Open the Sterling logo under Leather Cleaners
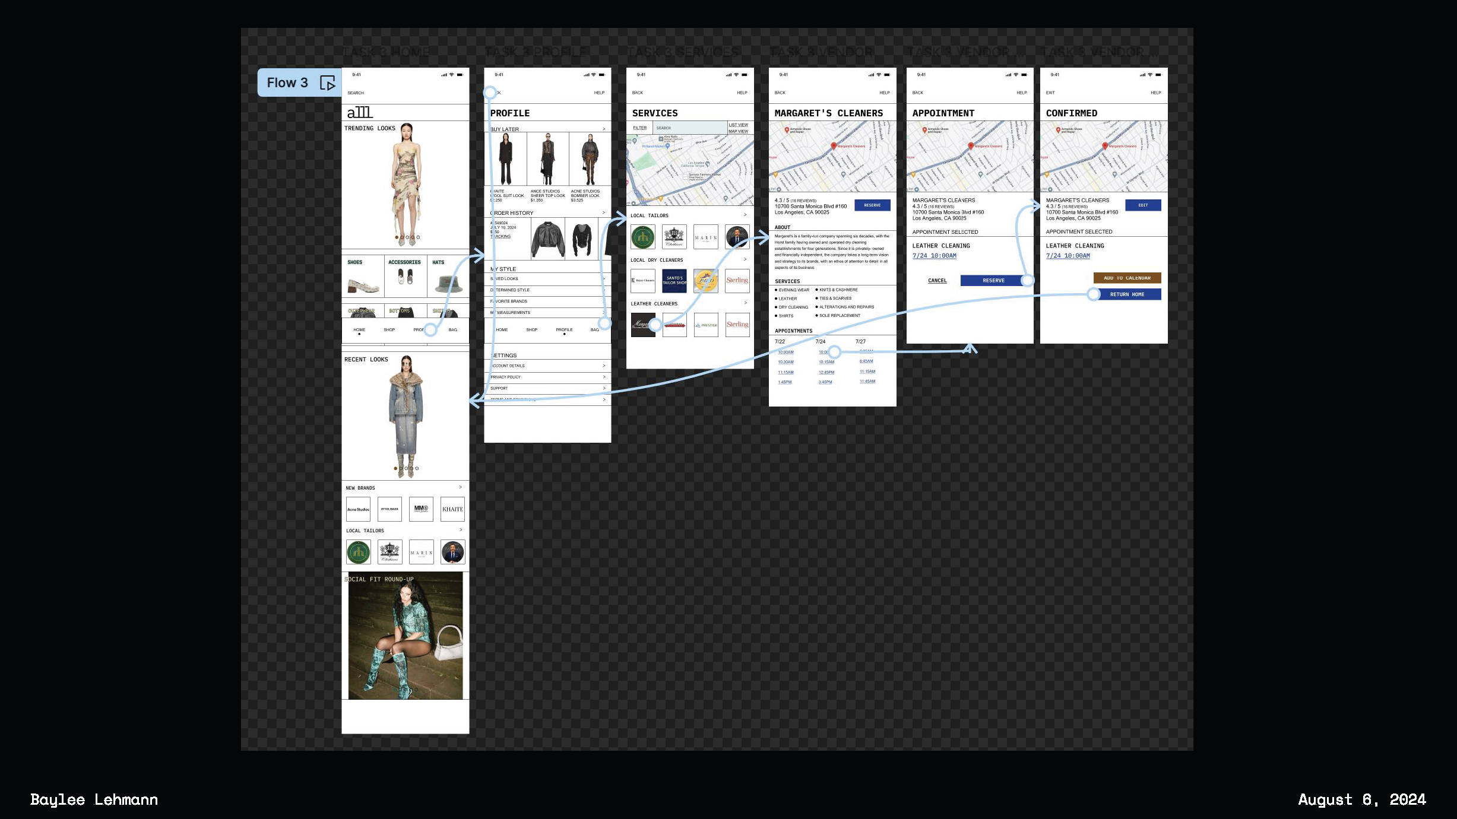The image size is (1457, 819). [x=738, y=325]
